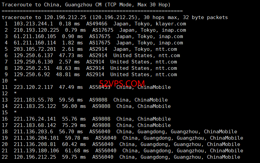This screenshot has height=163, width=260.
Task: Click the 59.75 ms latency in hop 22
Action: click(x=74, y=157)
